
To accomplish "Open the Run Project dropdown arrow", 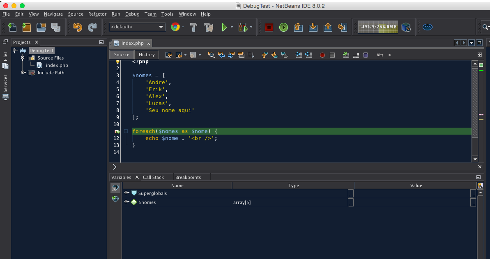I will click(232, 27).
